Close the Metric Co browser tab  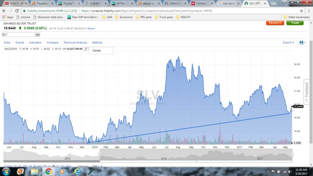185,4
